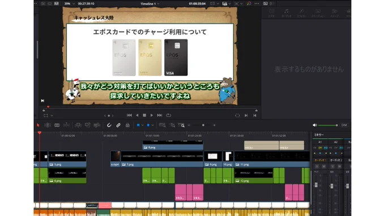This screenshot has height=216, width=385.
Task: Open the viewer transform overlay dropdown
Action: tap(52, 116)
